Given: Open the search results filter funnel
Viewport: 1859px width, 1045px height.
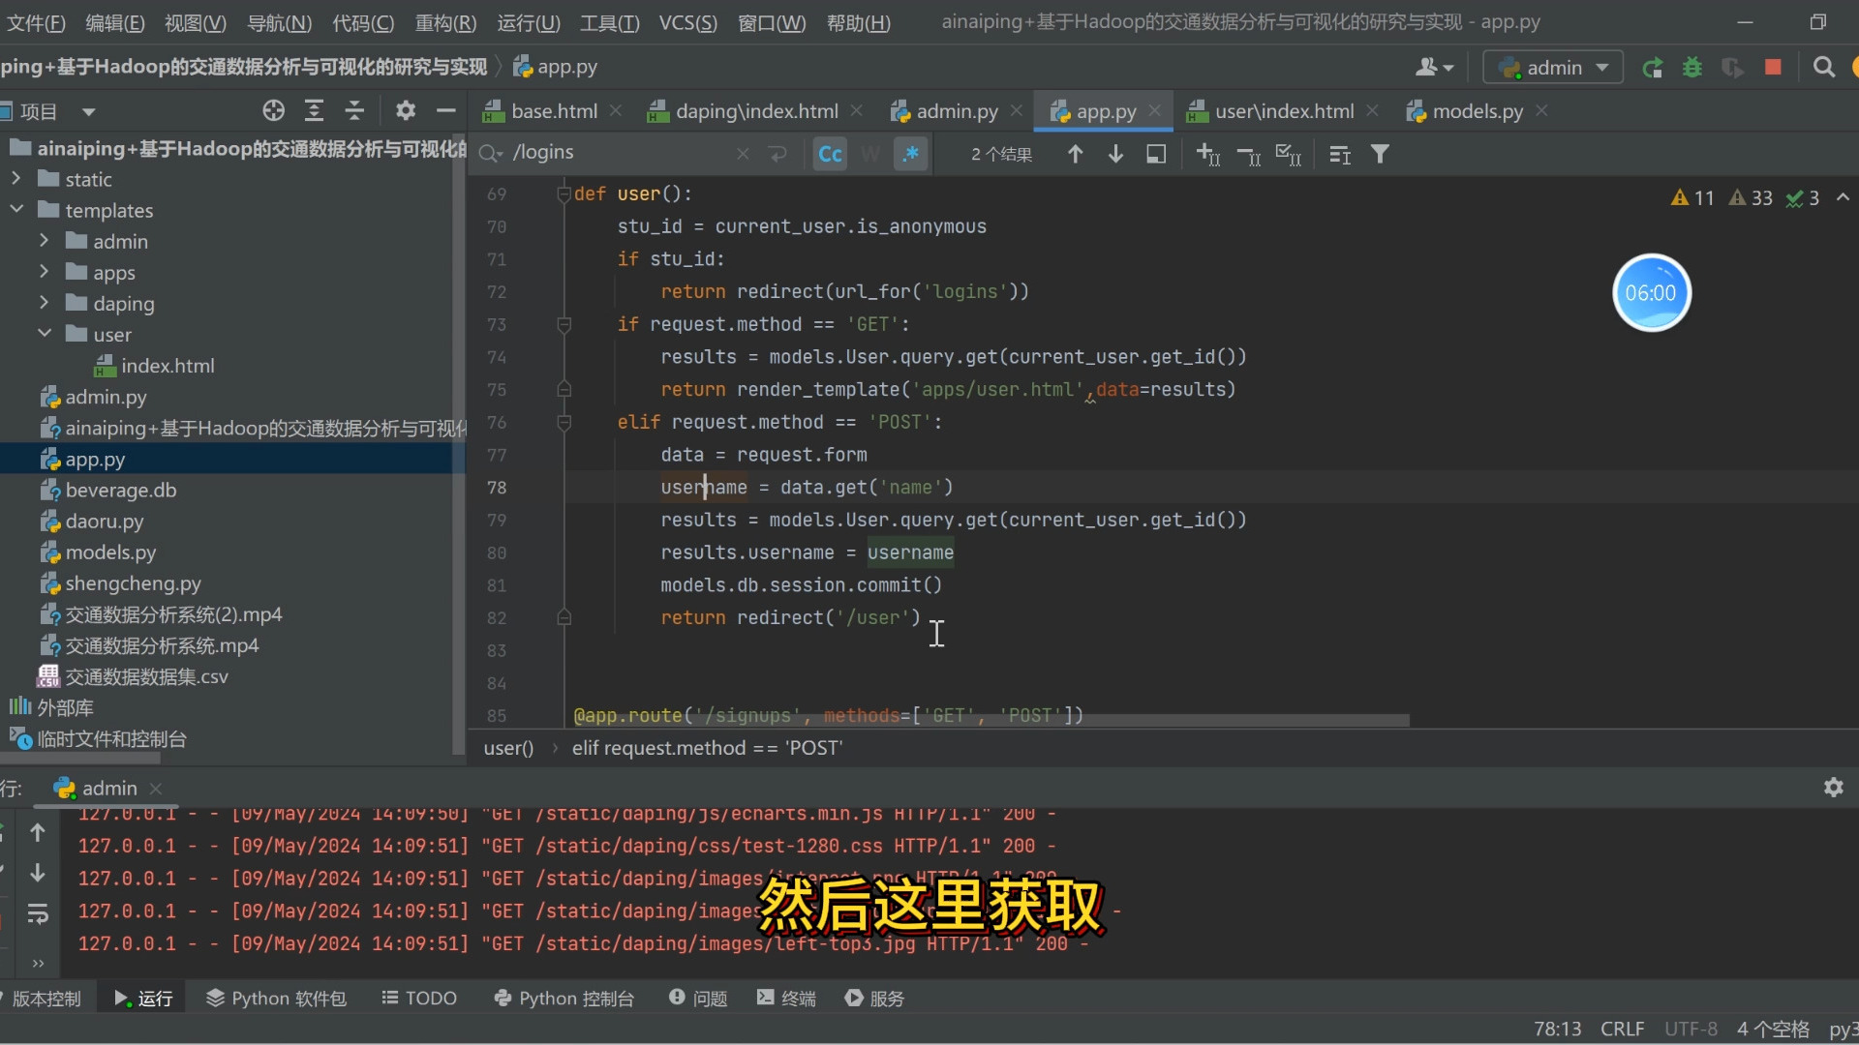Looking at the screenshot, I should tap(1380, 154).
